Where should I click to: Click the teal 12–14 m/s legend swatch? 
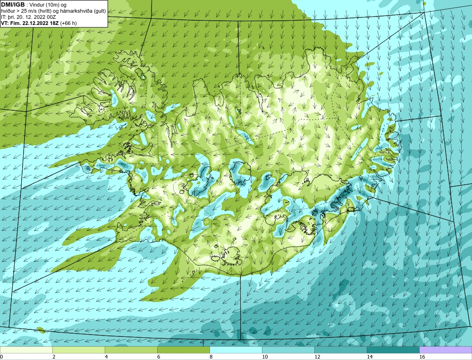pos(340,350)
